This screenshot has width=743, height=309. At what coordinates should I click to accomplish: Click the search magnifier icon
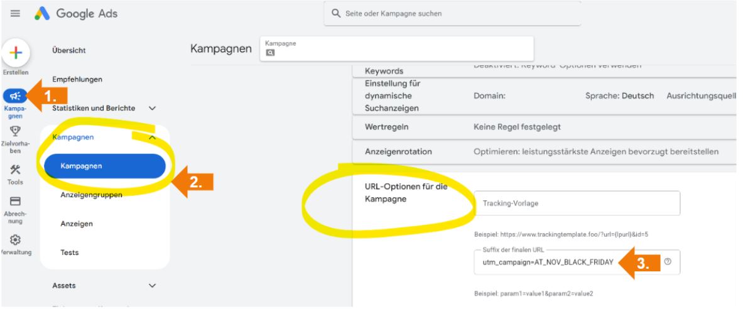[x=336, y=13]
